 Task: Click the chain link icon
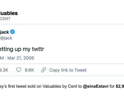click(x=43, y=70)
